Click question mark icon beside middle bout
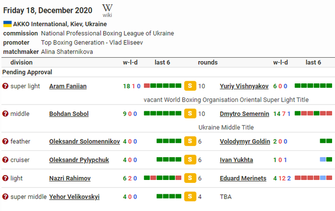Screen dimensions: 335x211 point(5,114)
